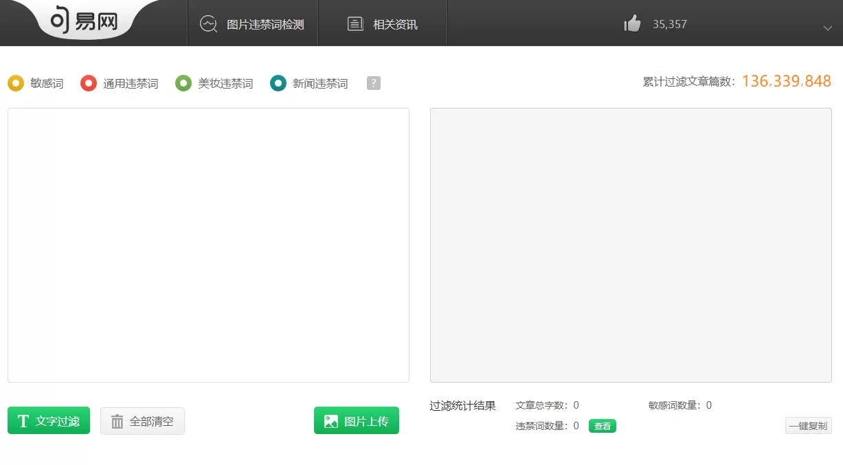
Task: Click the 文字过滤 button
Action: 49,420
